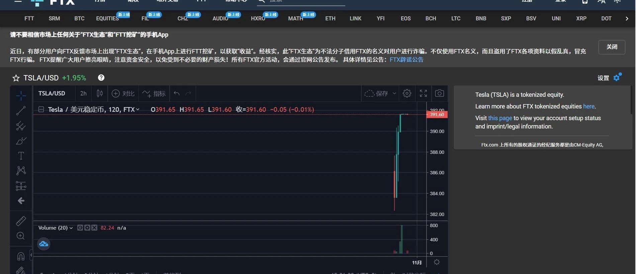Pick the brush drawing tool
This screenshot has height=274, width=636.
click(x=21, y=141)
